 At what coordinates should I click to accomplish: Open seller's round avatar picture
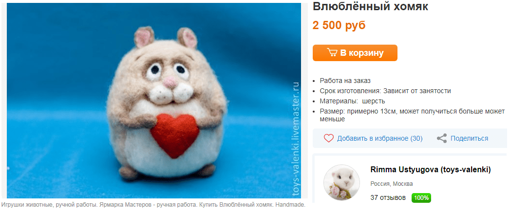(x=341, y=182)
